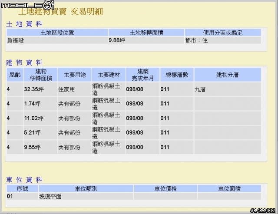Select the 九層 floor cell
This screenshot has height=214, width=278.
tap(228, 89)
